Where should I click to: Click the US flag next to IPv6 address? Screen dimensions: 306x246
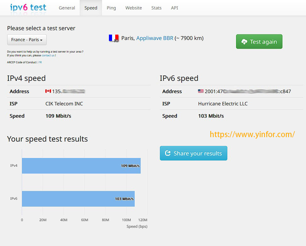pyautogui.click(x=201, y=91)
